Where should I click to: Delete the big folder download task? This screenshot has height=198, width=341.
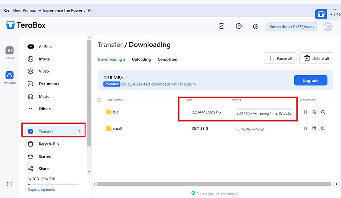pyautogui.click(x=314, y=112)
